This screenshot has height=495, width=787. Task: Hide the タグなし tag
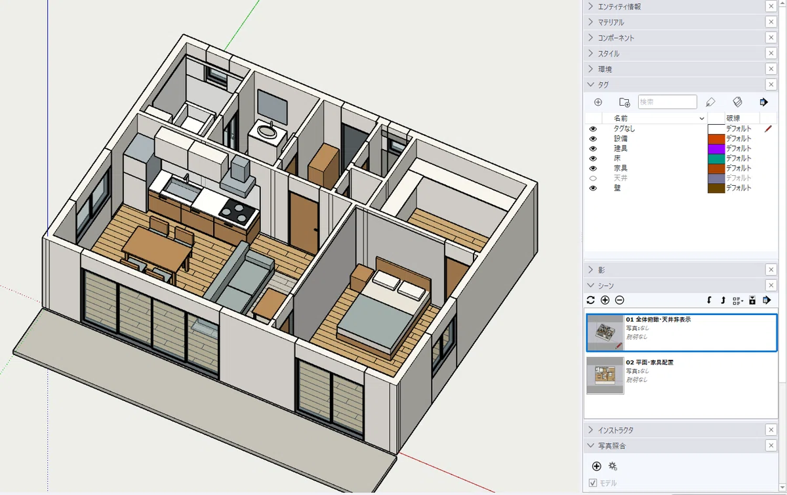coord(593,129)
